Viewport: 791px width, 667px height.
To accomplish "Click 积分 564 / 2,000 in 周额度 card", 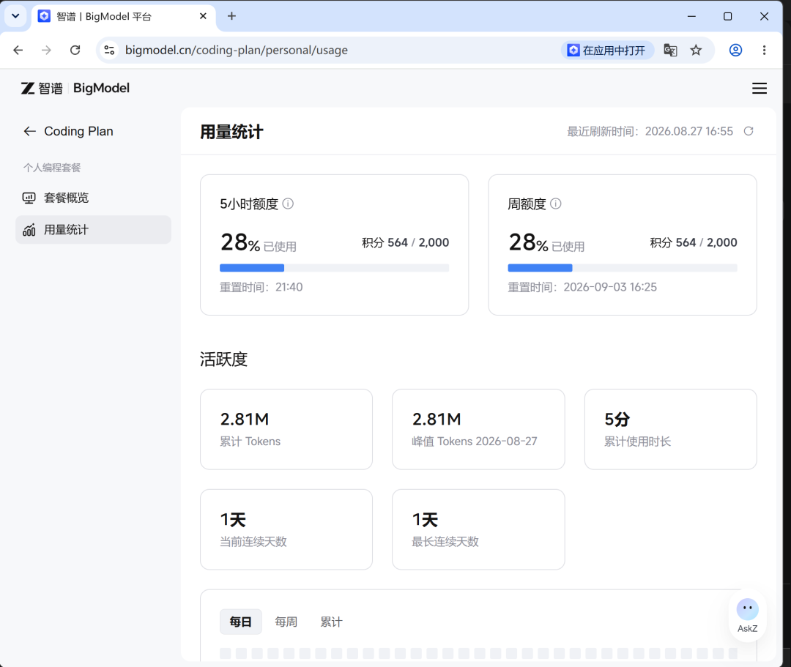I will point(693,242).
